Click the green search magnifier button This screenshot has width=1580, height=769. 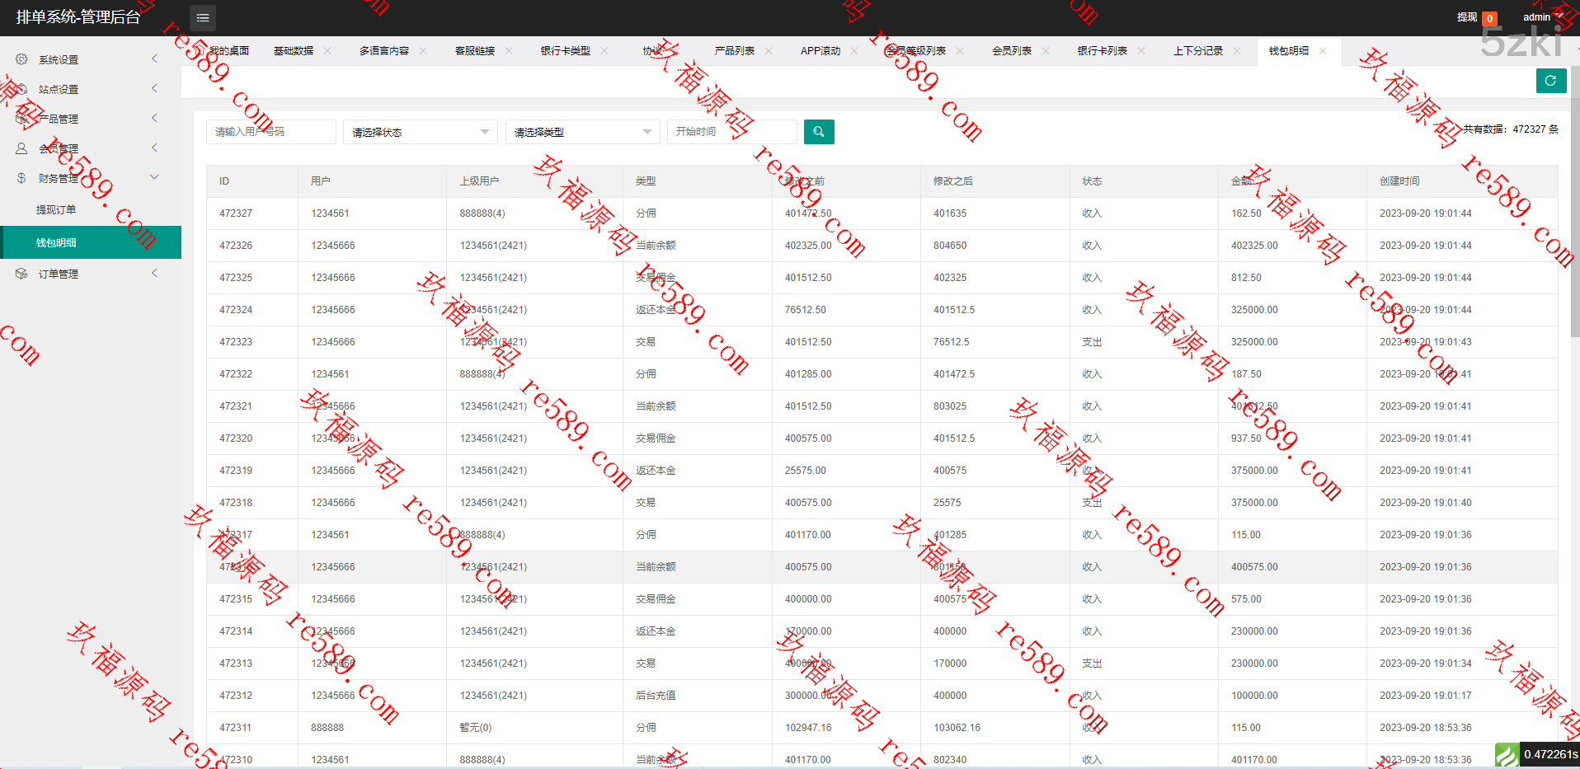[818, 132]
